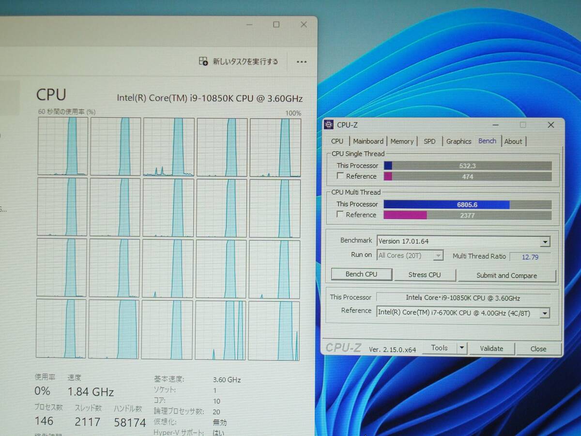
Task: Click the base speed 3.60 GHz value
Action: (227, 380)
